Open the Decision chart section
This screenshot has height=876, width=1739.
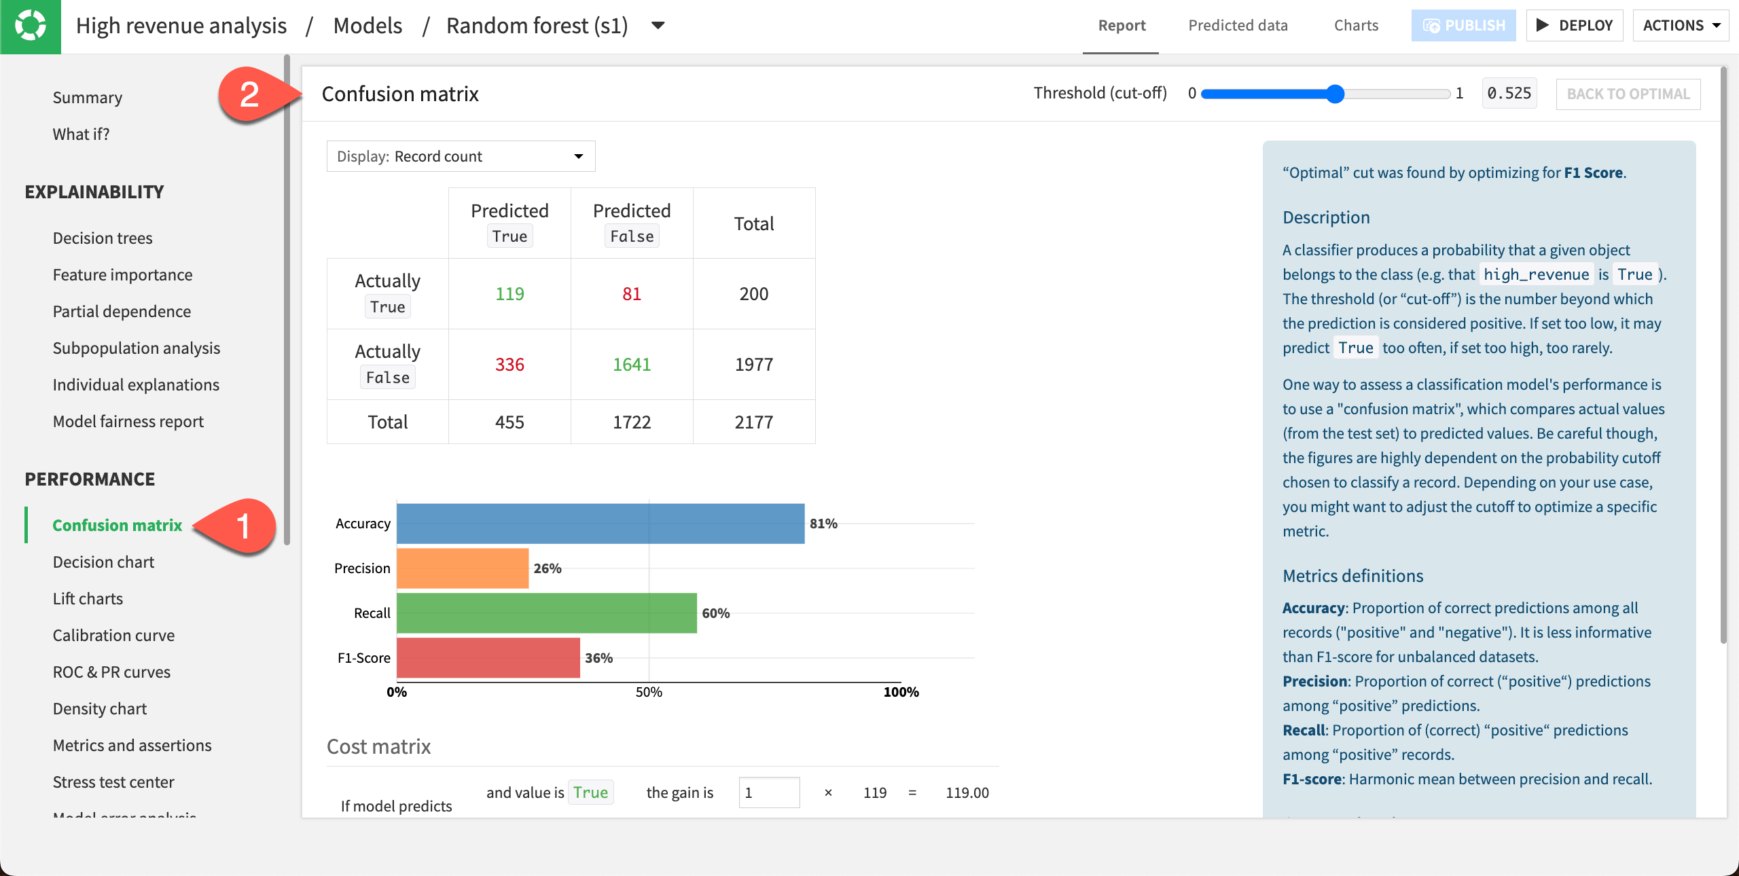coord(103,562)
